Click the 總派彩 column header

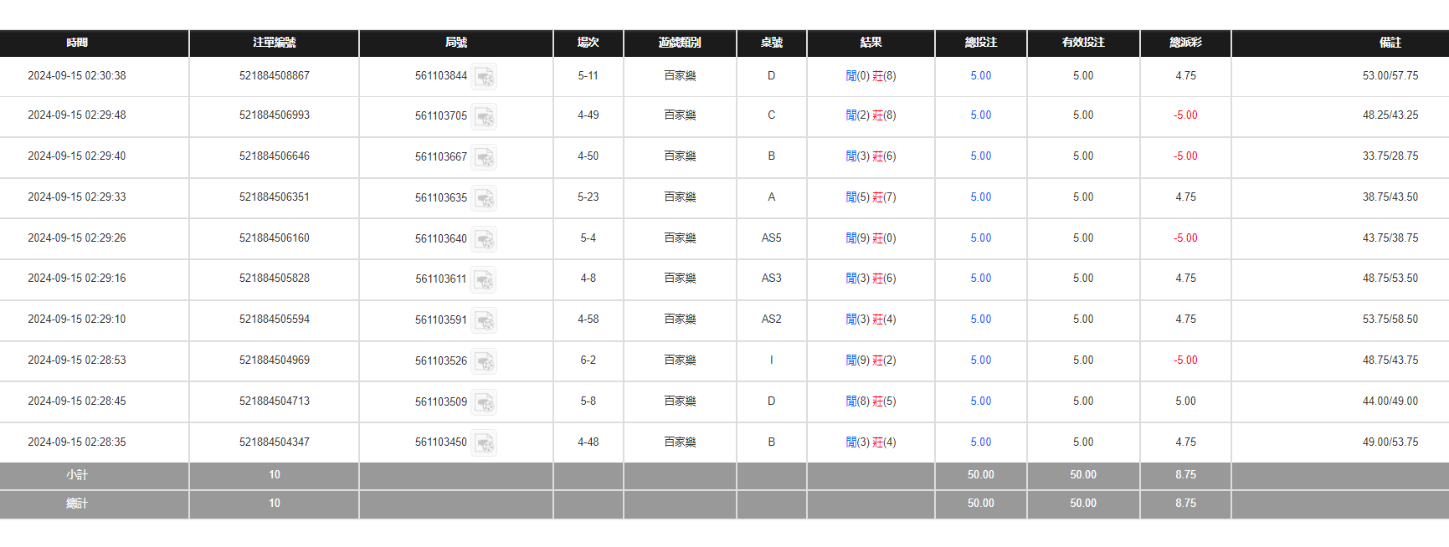point(1185,43)
